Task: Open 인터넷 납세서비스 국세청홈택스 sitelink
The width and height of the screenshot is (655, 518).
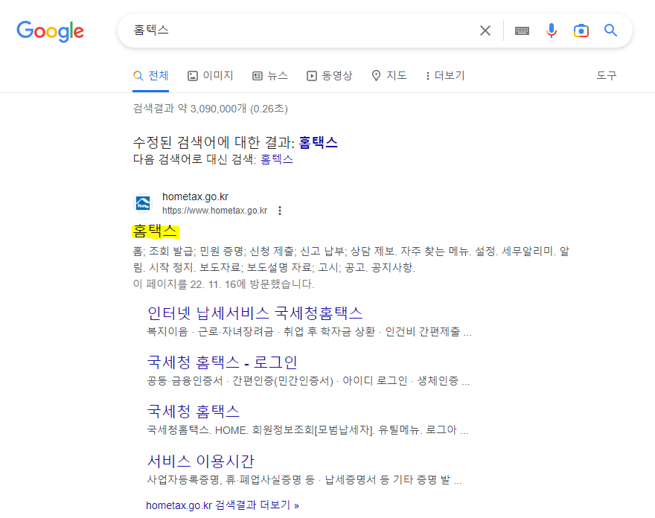Action: [x=255, y=313]
